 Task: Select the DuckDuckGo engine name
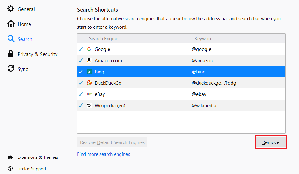coord(108,83)
